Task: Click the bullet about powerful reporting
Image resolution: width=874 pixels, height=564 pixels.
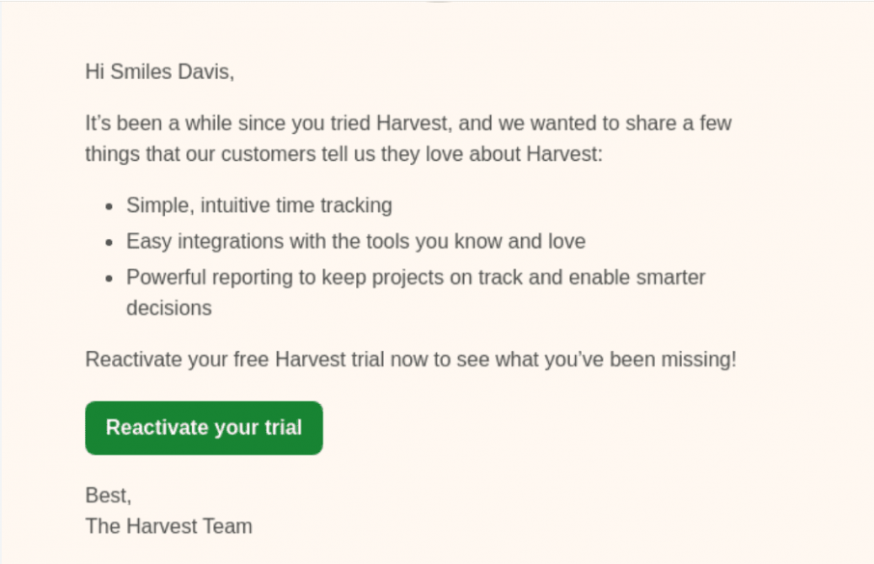Action: coord(415,277)
